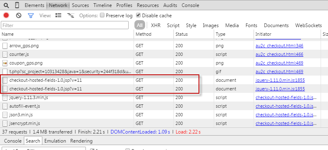Screen dimensions: 328x150
Task: Click the file icon next to jsencrypt.min.js
Action: pyautogui.click(x=5, y=123)
